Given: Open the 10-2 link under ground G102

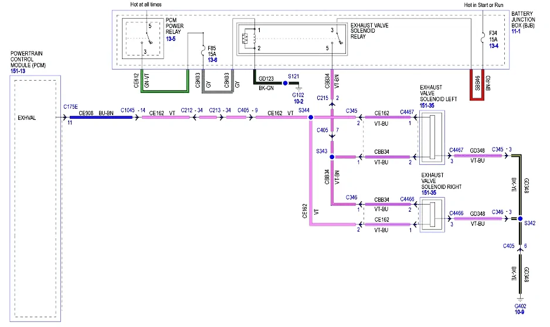Looking at the screenshot, I should pos(298,102).
